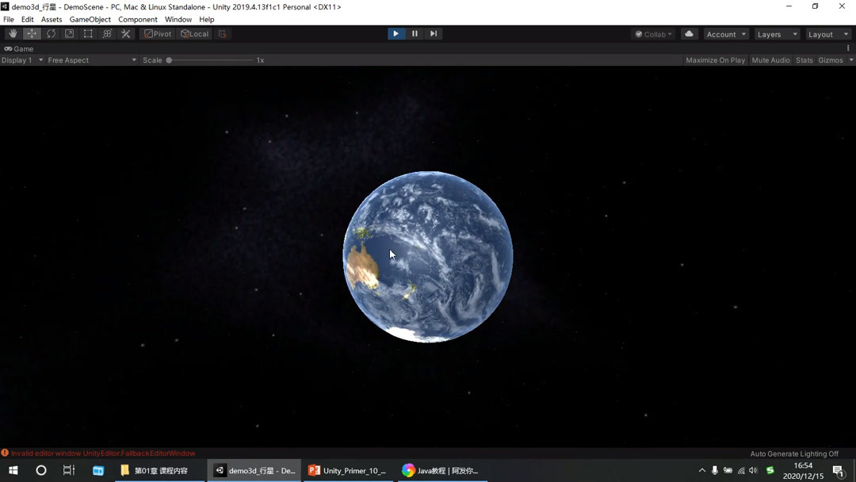
Task: Select the Hand tool
Action: click(x=13, y=33)
